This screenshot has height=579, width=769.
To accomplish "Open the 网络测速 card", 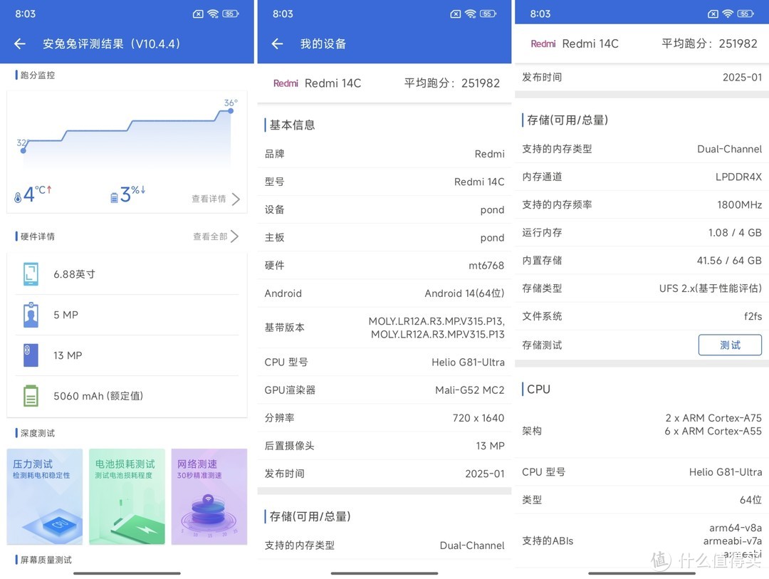I will click(x=209, y=496).
